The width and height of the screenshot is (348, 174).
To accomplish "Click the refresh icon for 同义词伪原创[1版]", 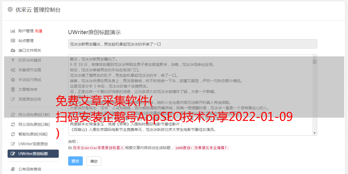I will tap(13, 115).
